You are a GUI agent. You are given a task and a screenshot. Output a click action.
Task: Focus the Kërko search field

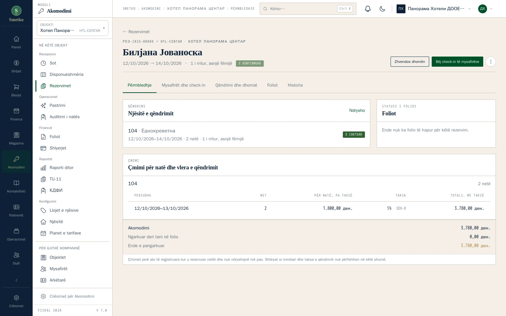pyautogui.click(x=308, y=9)
